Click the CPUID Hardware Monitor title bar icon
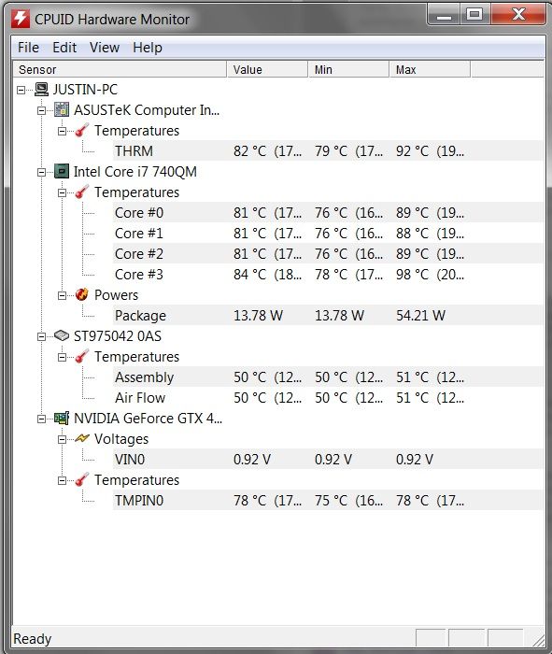552x654 pixels. 21,19
